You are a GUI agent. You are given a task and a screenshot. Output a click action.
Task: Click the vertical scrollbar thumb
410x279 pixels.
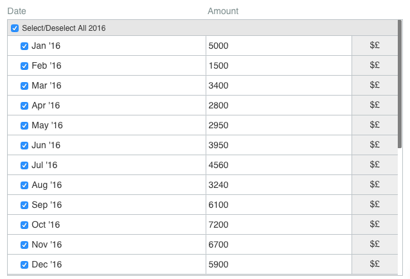pyautogui.click(x=400, y=84)
